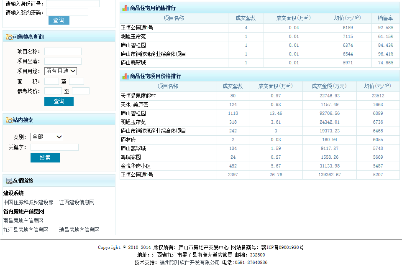The height and width of the screenshot is (274, 402).
Task: Select 正恒公园道1号 in the monthly sales ranking
Action: [137, 28]
